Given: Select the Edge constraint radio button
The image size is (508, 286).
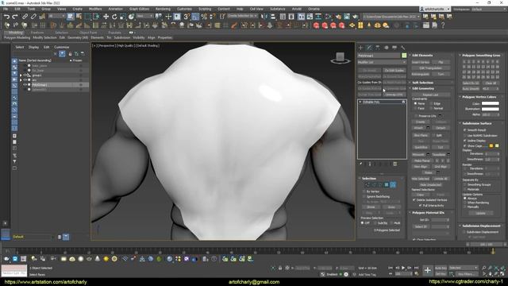Looking at the screenshot, I should point(431,103).
